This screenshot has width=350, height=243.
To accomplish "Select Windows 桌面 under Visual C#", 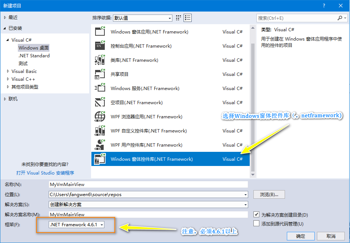I will coord(33,48).
